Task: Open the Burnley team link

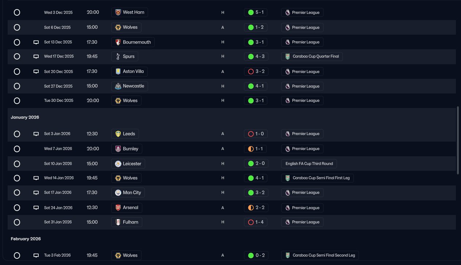Action: 127,149
